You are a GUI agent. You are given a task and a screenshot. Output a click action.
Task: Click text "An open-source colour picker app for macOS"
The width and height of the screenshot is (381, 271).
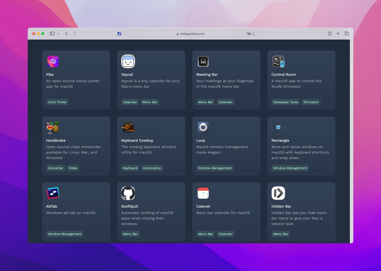(73, 84)
